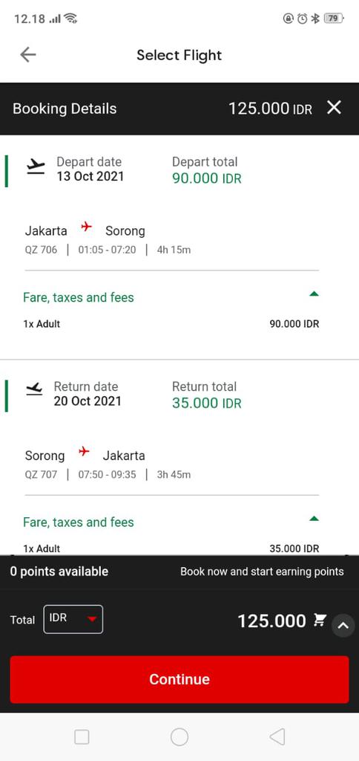Viewport: 359px width, 761px height.
Task: Tap the shopping cart icon
Action: click(x=320, y=620)
